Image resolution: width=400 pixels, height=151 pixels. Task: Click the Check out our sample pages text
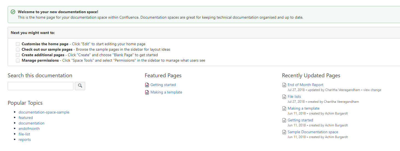[x=47, y=50]
